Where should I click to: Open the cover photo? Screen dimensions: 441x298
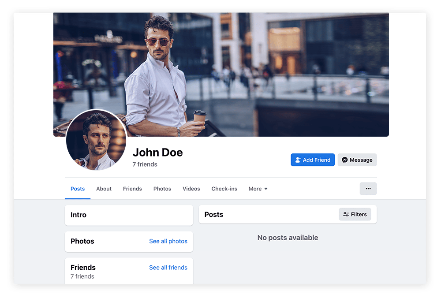click(221, 74)
